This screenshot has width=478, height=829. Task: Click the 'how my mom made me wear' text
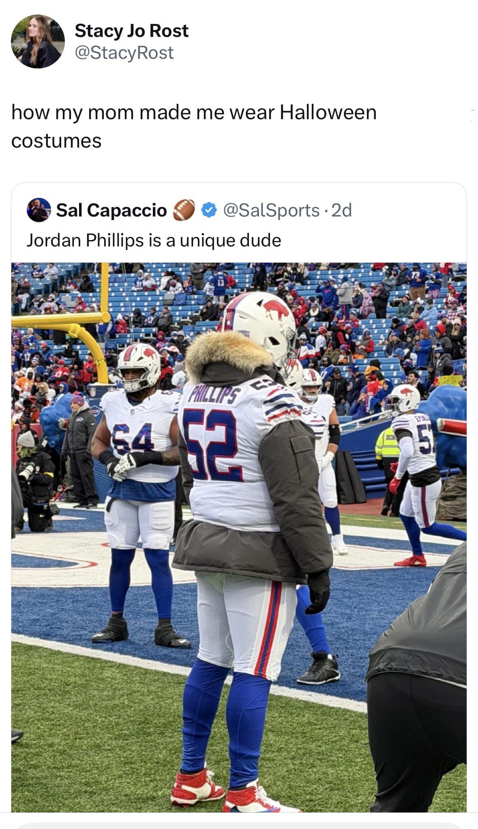[144, 112]
